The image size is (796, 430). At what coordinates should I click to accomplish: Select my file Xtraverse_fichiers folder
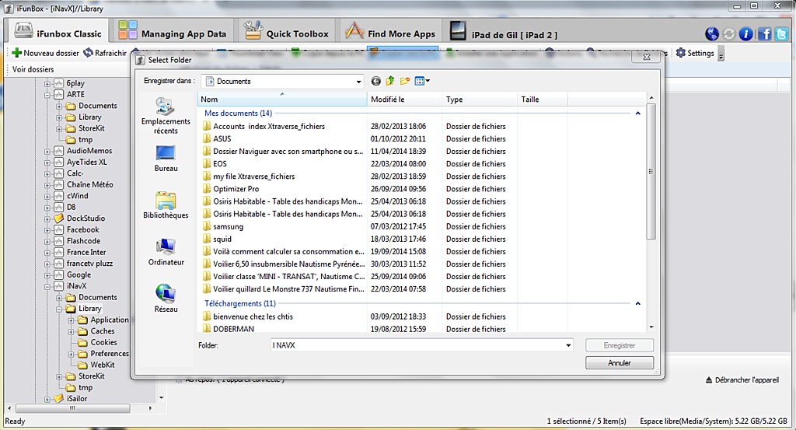click(254, 177)
